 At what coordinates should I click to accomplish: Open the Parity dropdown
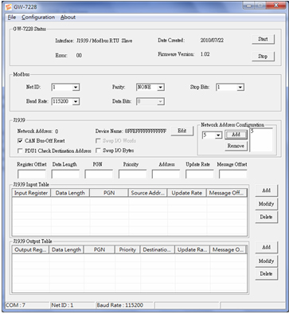[161, 87]
